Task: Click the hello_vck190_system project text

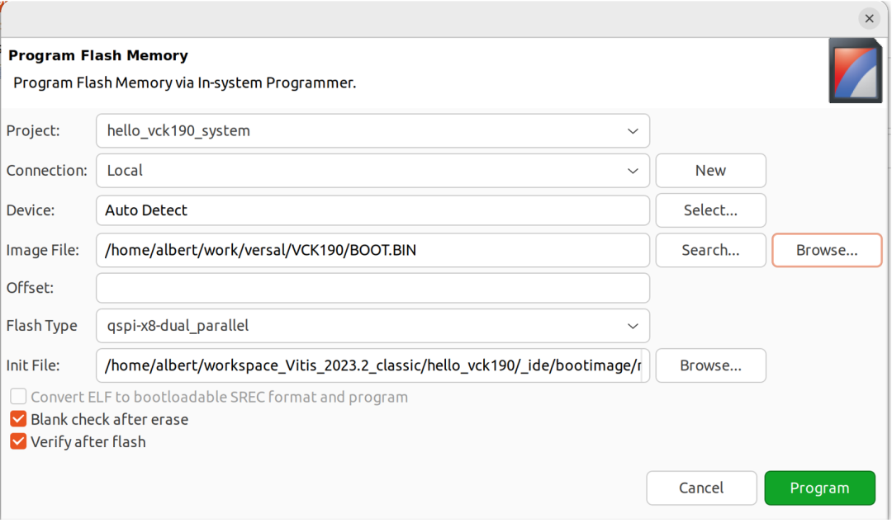Action: (x=178, y=130)
